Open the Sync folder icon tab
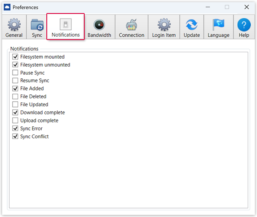Viewport: 257px width, 217px height. (37, 25)
